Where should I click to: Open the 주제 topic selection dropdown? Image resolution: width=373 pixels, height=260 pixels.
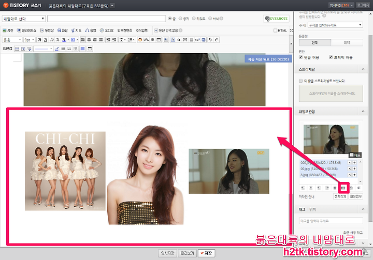click(335, 25)
